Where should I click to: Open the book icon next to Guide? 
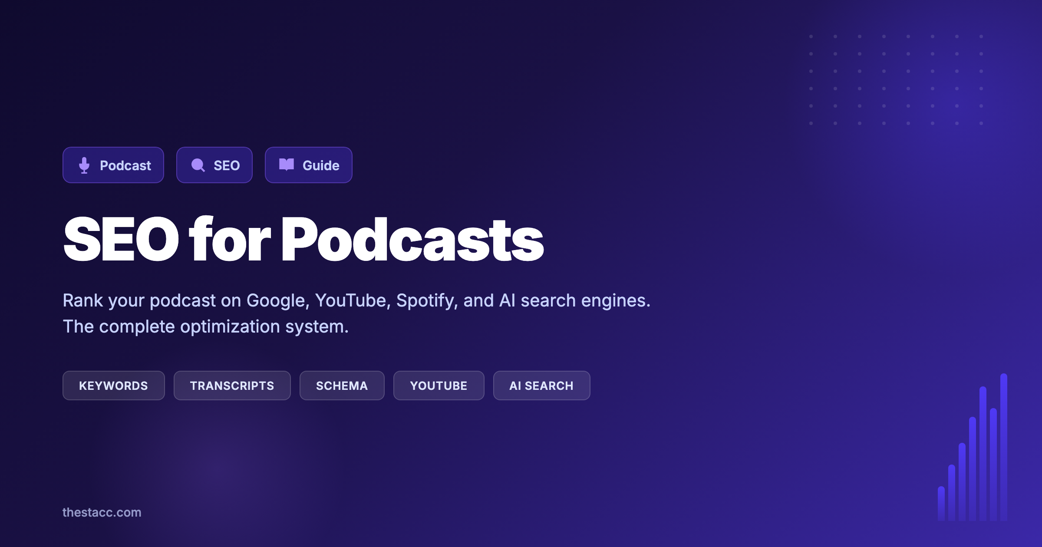click(x=287, y=165)
